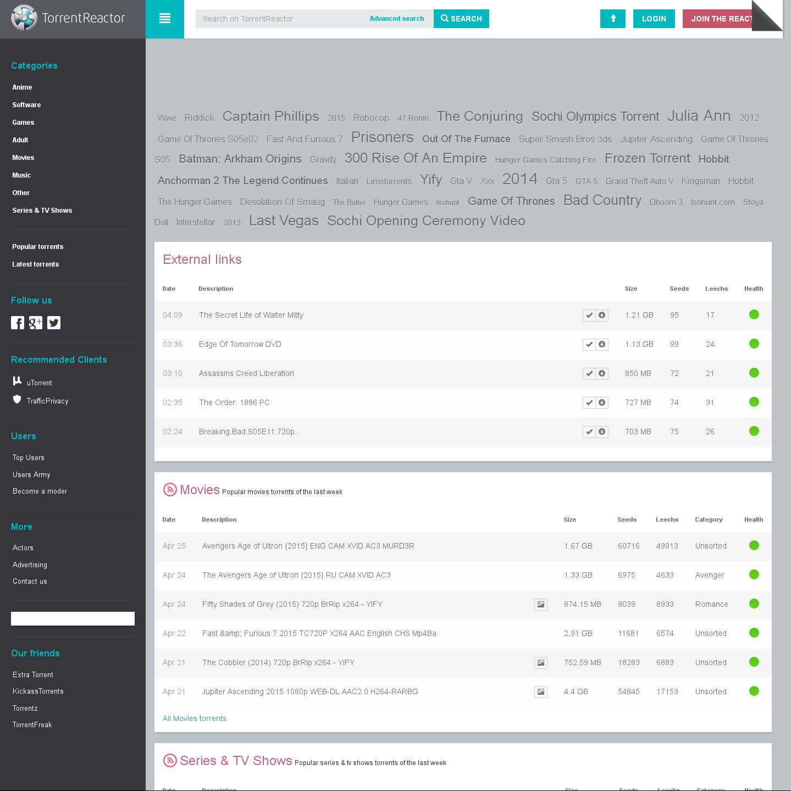
Task: Open the All Movies torrents link
Action: [194, 718]
